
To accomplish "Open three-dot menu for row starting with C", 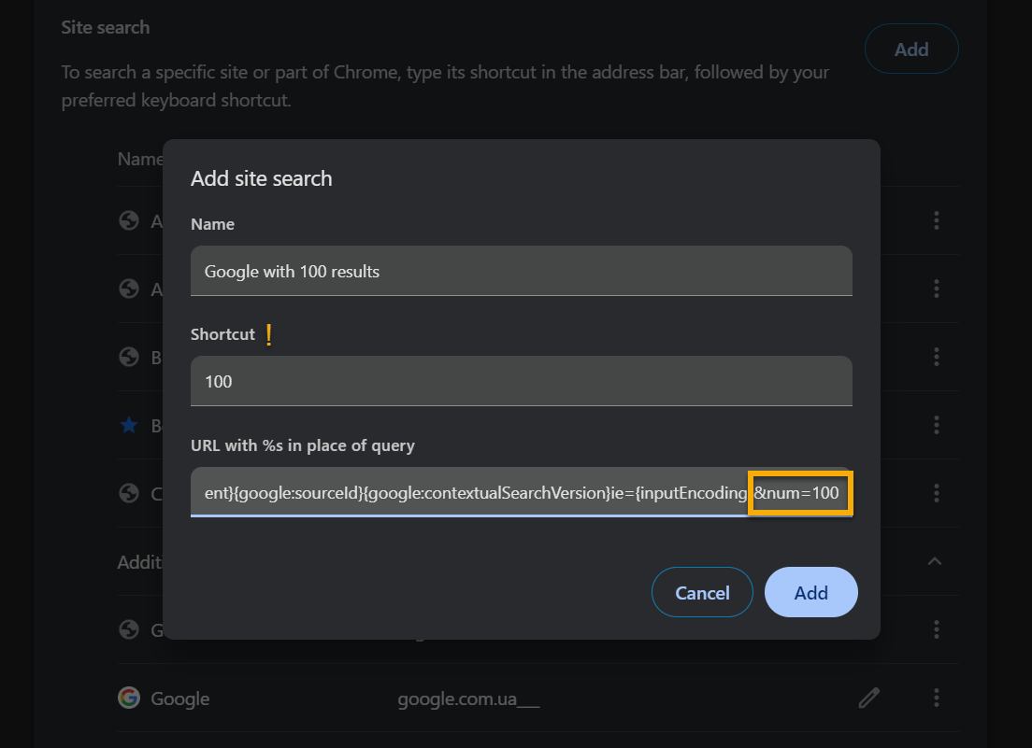I will [936, 493].
